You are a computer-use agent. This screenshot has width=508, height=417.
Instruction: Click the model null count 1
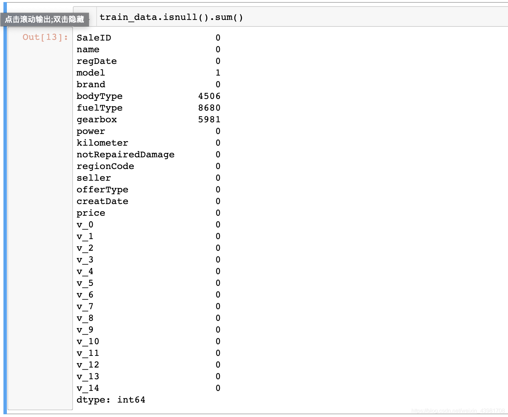tap(218, 73)
